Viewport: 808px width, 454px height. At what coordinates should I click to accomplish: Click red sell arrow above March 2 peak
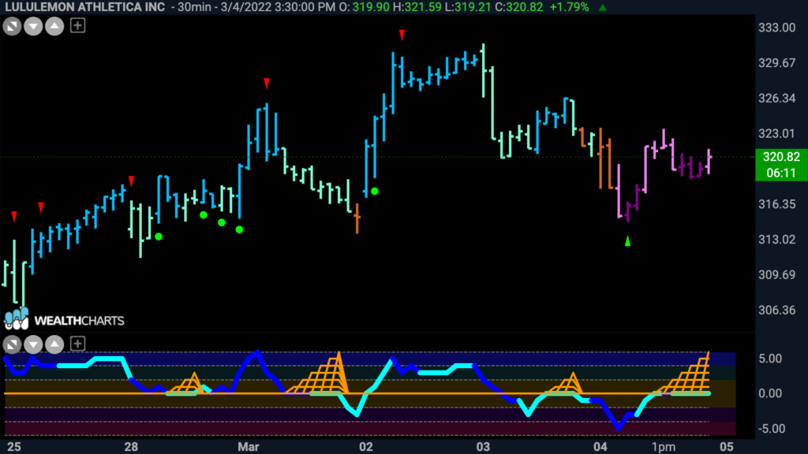pos(402,35)
